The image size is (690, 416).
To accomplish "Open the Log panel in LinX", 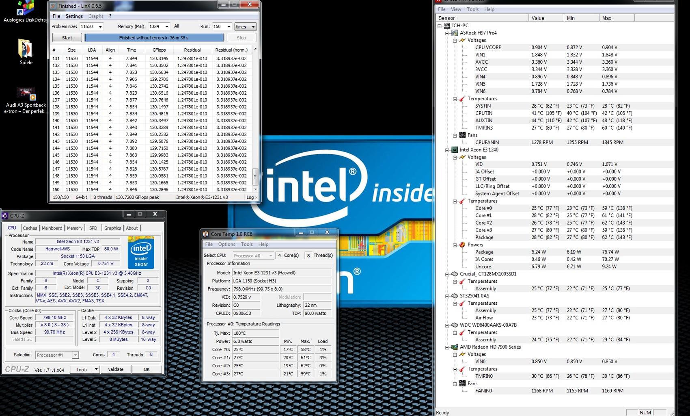I will coord(251,197).
